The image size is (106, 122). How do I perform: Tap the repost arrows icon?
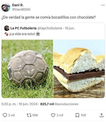(x=29, y=115)
